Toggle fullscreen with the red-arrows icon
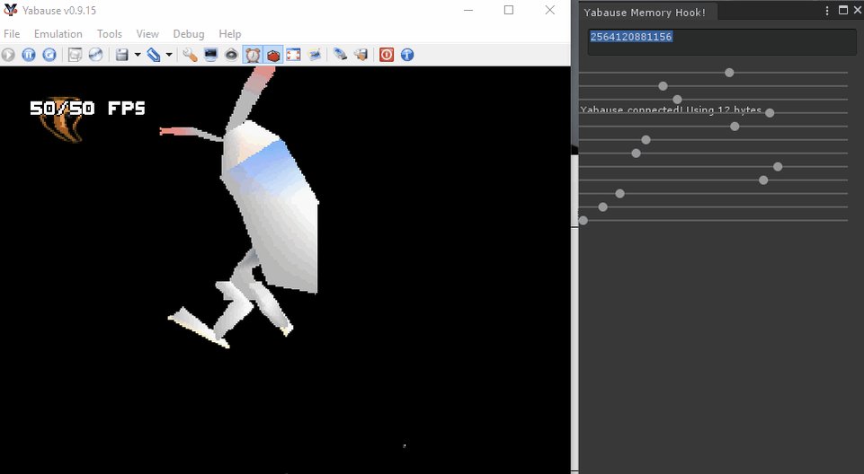 pyautogui.click(x=294, y=55)
